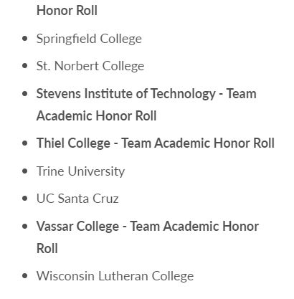
Task: Click 'Academic Honor Roll' line under Stevens
Action: click(x=96, y=116)
